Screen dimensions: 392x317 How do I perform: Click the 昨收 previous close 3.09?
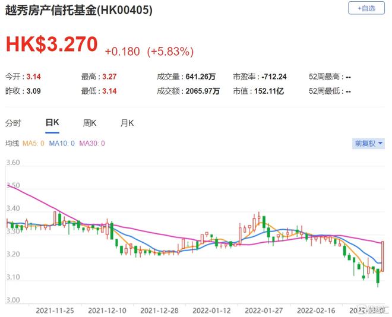(x=33, y=91)
